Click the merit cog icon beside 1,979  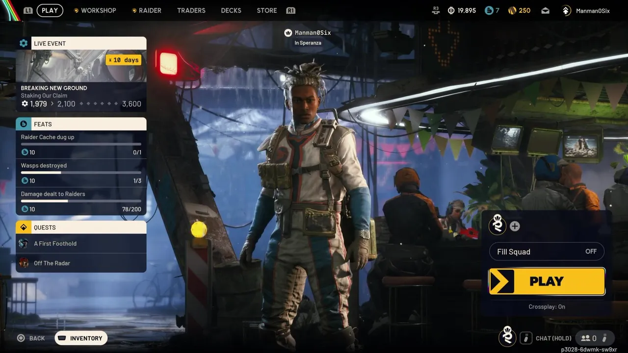coord(25,104)
